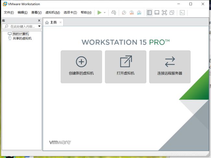Expand the library search filter dropdown
211x158 pixels.
[39, 26]
